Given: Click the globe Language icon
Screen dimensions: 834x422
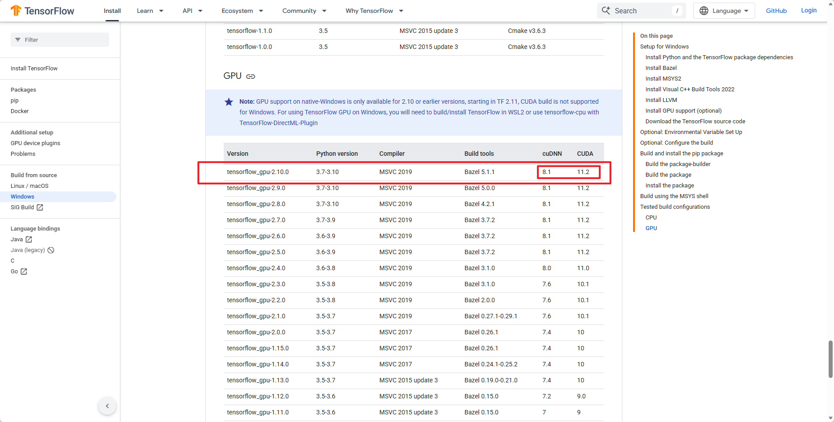Looking at the screenshot, I should [x=704, y=11].
